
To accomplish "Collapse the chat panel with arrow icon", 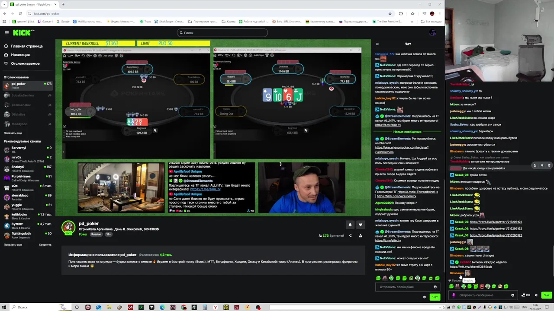I will tap(377, 44).
